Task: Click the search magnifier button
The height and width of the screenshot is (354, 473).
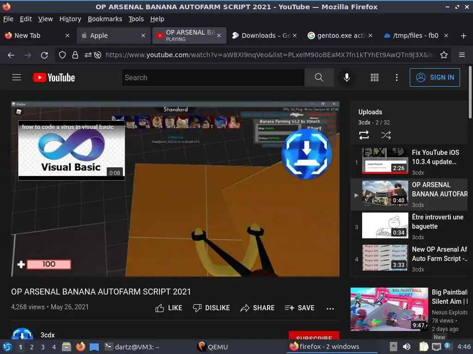Action: tap(319, 77)
